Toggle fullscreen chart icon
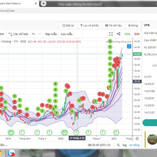The height and width of the screenshot is (157, 157). click(111, 34)
